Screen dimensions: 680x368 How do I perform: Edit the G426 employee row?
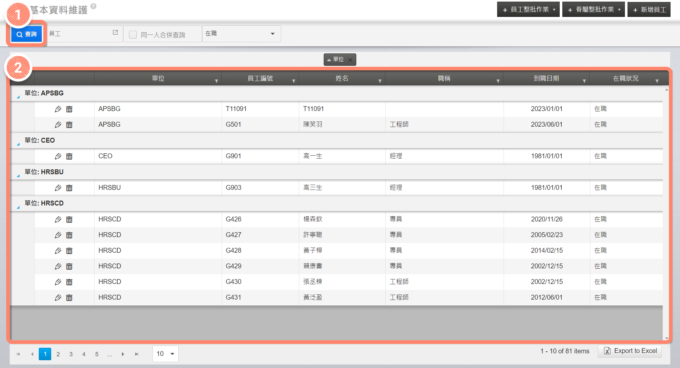(x=58, y=219)
